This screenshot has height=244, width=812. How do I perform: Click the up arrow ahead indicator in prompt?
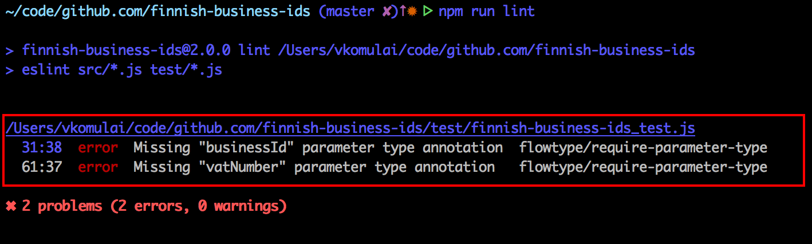(403, 11)
